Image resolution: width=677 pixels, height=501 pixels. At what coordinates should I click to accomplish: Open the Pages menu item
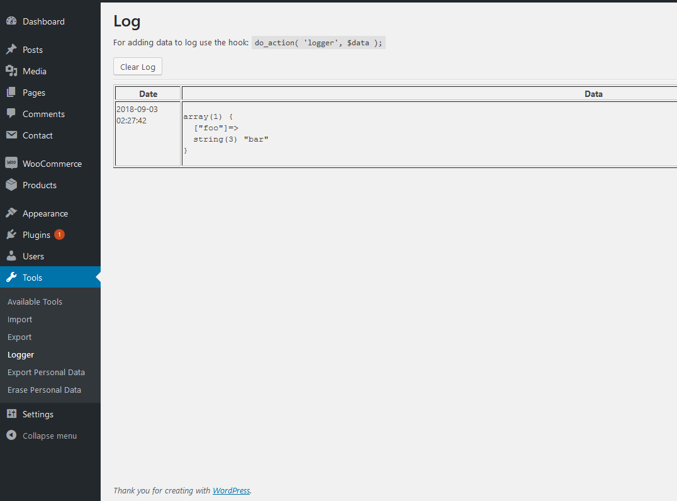pyautogui.click(x=34, y=93)
